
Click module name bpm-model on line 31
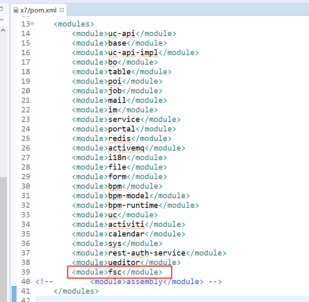[129, 196]
